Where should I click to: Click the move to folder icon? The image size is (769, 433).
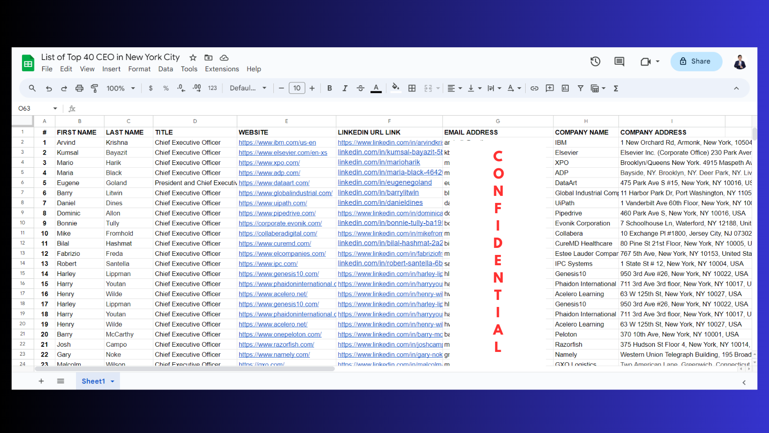pos(209,58)
